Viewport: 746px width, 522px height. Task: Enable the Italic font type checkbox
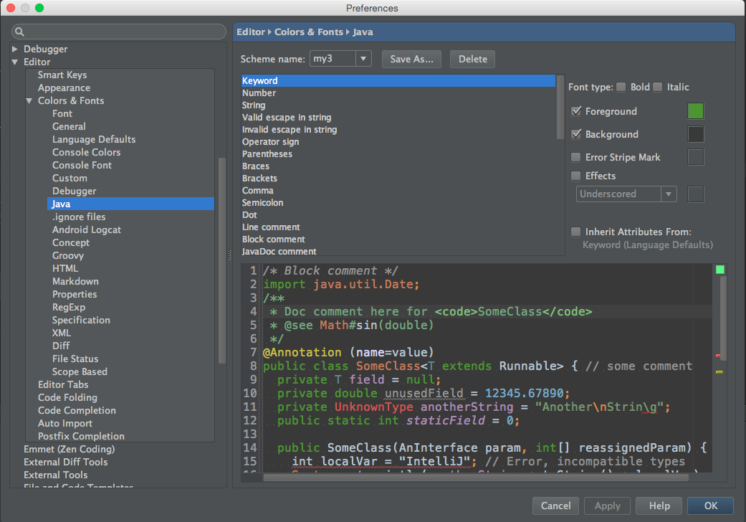click(x=657, y=87)
